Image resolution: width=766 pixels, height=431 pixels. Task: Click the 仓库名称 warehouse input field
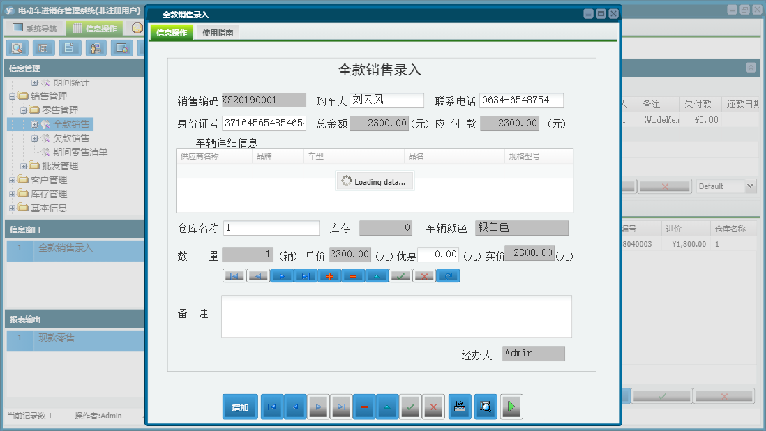pyautogui.click(x=271, y=228)
